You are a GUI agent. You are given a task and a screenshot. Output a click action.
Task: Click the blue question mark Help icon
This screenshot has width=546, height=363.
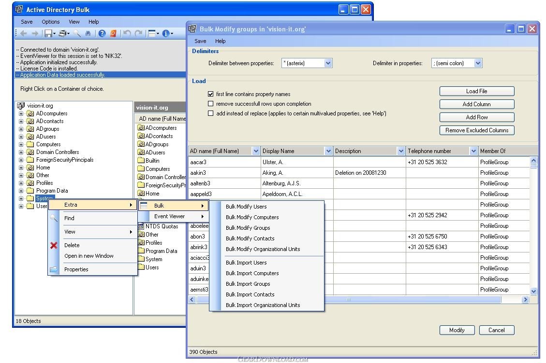(x=102, y=33)
